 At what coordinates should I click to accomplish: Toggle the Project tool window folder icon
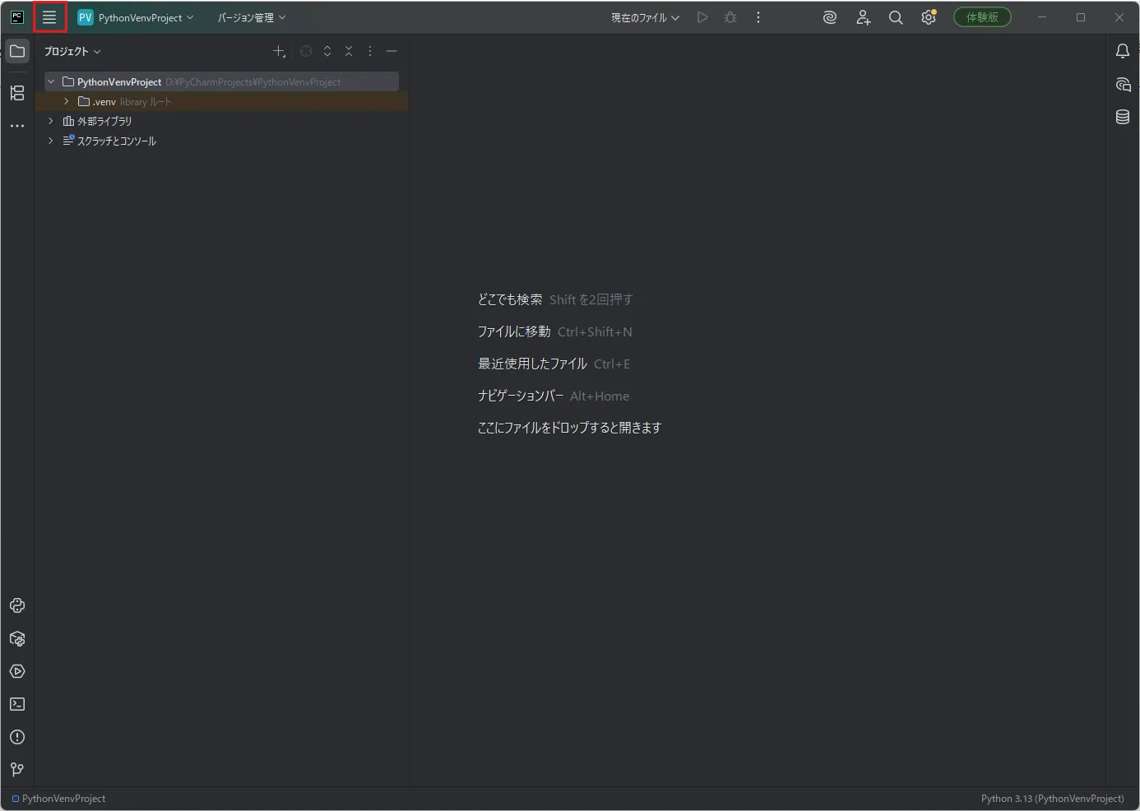(17, 51)
